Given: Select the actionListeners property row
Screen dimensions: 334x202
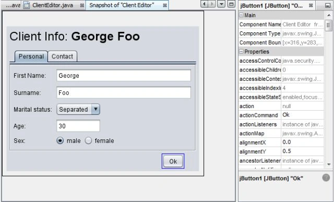Looking at the screenshot, I should tap(281, 124).
